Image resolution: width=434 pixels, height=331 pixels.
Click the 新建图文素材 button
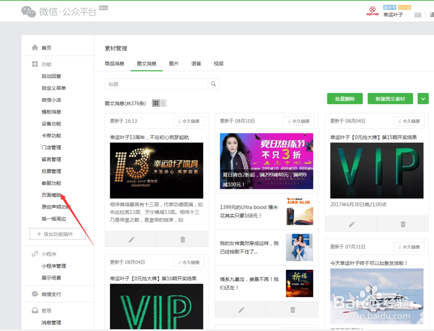tap(390, 99)
